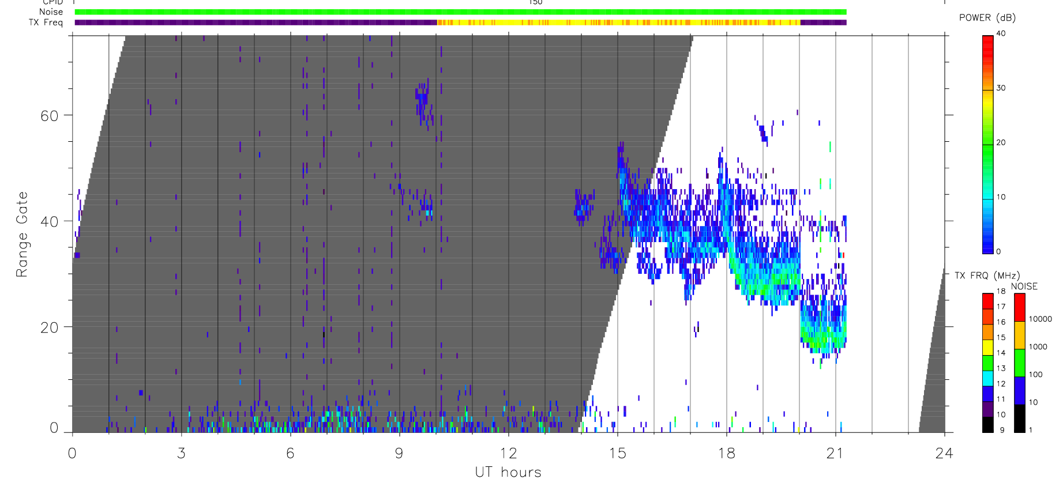
Task: Click the x-axis tick label '15'
Action: coord(617,454)
